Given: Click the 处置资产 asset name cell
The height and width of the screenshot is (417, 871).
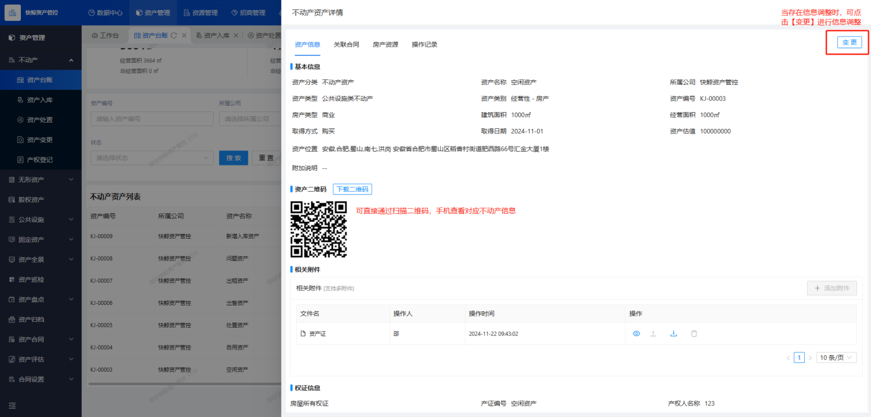Looking at the screenshot, I should (237, 325).
